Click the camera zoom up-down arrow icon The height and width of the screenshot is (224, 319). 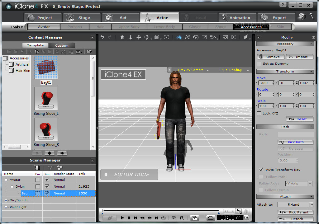point(131,37)
